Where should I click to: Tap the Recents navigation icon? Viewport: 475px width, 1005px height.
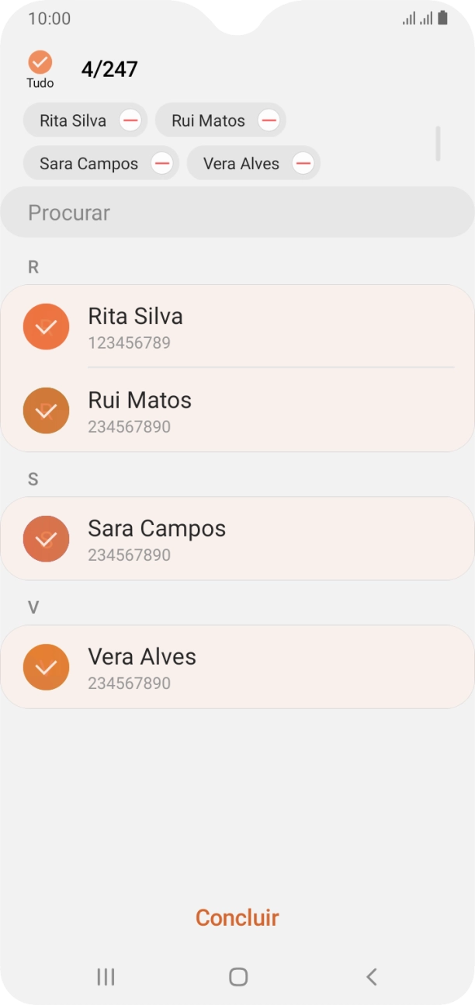(x=105, y=977)
